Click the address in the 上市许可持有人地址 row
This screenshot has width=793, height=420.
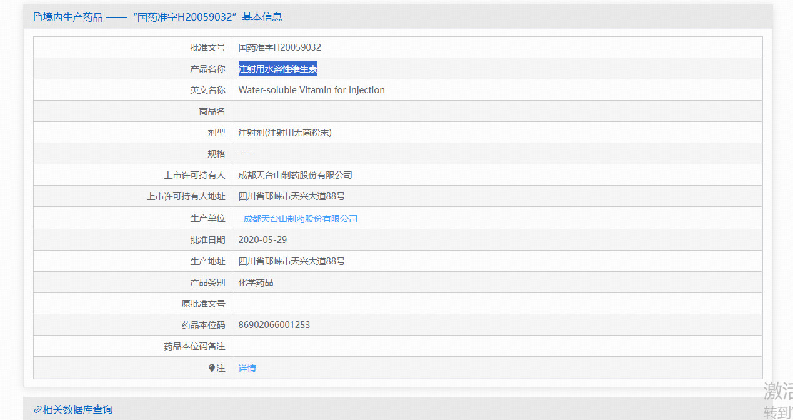pos(291,196)
